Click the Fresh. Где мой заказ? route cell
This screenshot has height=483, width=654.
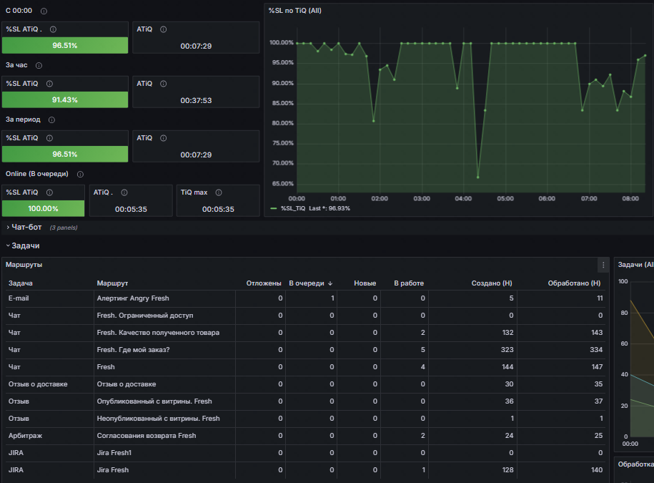[133, 350]
